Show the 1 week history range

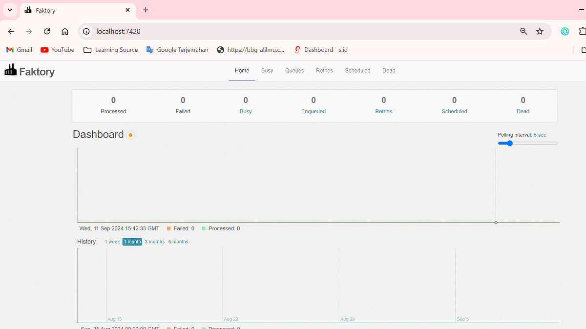(x=112, y=242)
